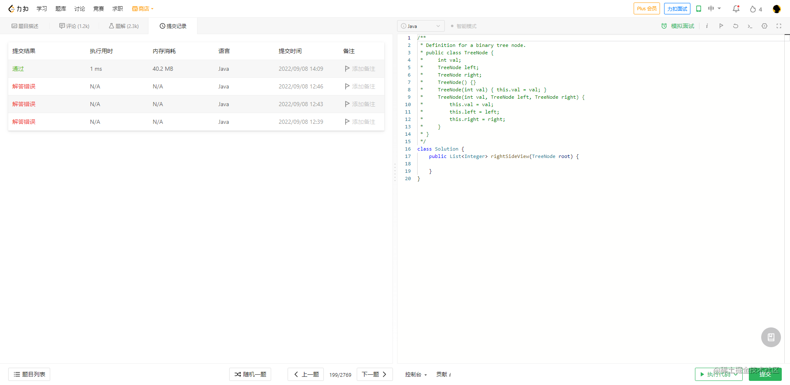The height and width of the screenshot is (385, 790).
Task: Run code with 执行代码 button
Action: pyautogui.click(x=719, y=374)
